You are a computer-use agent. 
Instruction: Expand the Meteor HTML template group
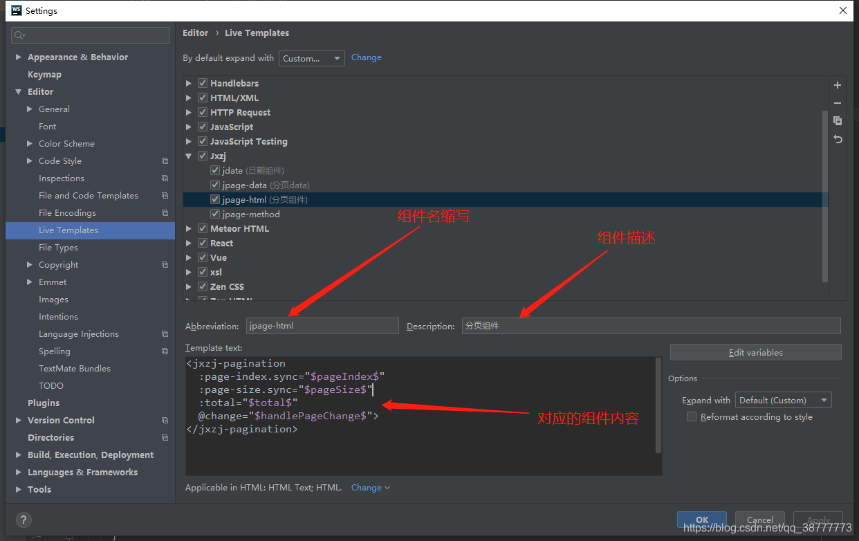[x=189, y=229]
